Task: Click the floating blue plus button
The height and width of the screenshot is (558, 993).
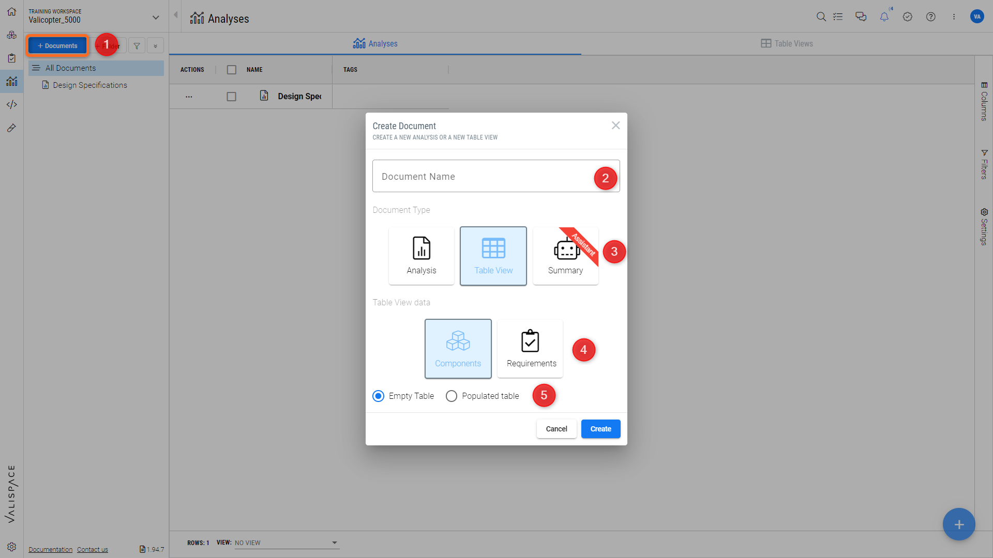Action: [x=959, y=524]
